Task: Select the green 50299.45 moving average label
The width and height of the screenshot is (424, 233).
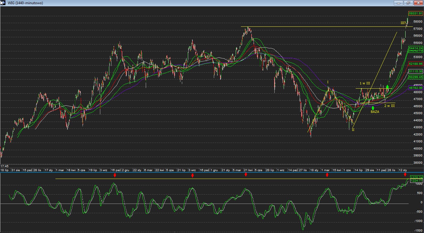Action: coord(416,77)
